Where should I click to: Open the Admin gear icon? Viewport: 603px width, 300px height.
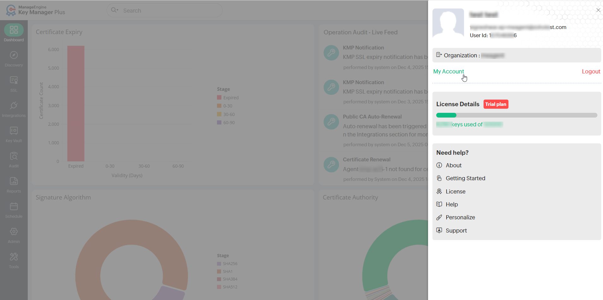(x=14, y=232)
